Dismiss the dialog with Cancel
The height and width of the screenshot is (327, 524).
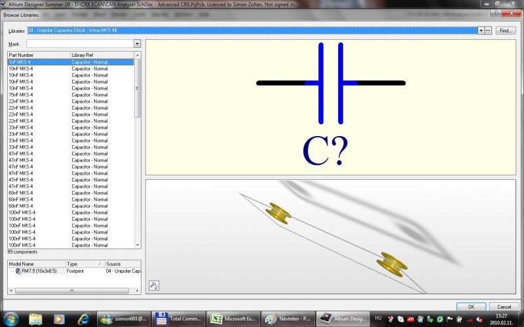[504, 307]
